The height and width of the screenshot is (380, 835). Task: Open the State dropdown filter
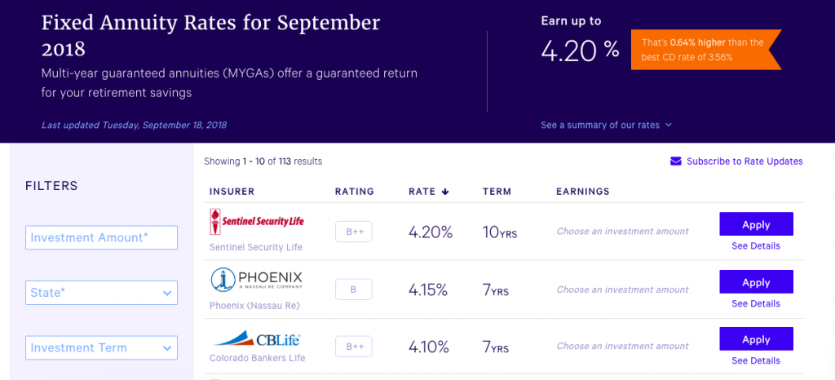(101, 293)
